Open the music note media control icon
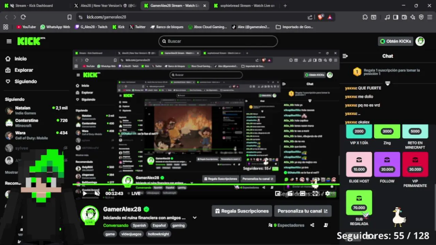The width and height of the screenshot is (436, 245). (387, 17)
